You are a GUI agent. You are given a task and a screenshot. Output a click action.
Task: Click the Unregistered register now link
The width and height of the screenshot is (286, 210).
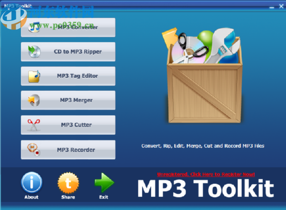(x=206, y=174)
